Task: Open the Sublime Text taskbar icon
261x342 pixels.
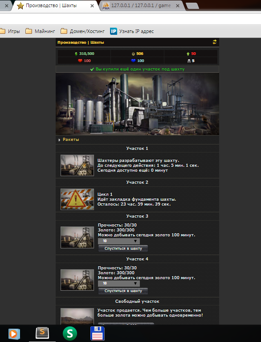Action: coord(42,333)
